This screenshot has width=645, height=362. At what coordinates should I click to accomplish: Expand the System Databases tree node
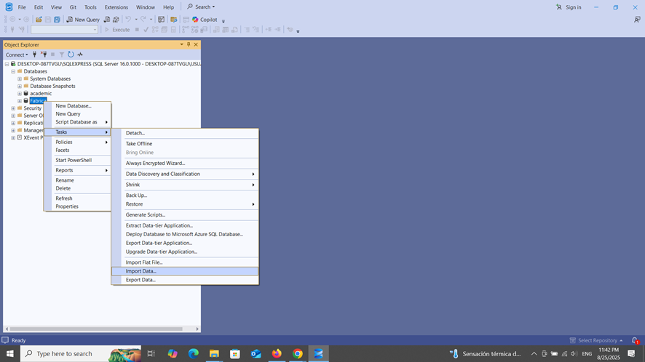point(20,79)
